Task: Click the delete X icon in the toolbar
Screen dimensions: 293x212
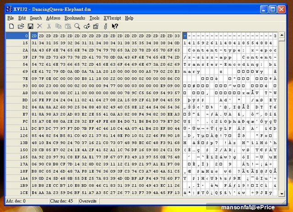Action: (40, 26)
